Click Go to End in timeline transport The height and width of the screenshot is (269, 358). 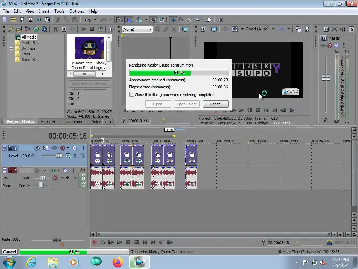pos(153,242)
